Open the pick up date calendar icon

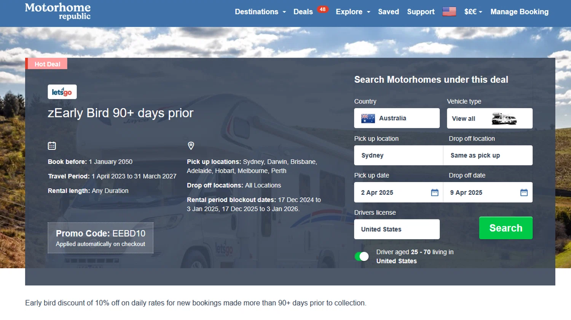pos(435,192)
